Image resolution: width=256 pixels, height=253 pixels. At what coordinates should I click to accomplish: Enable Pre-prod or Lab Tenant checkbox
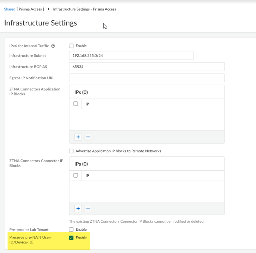point(71,230)
